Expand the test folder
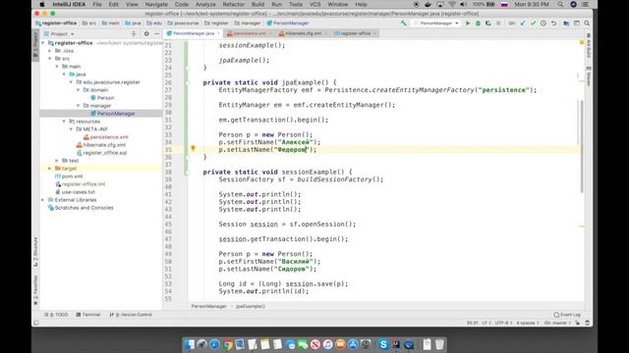The height and width of the screenshot is (353, 629). [x=57, y=161]
